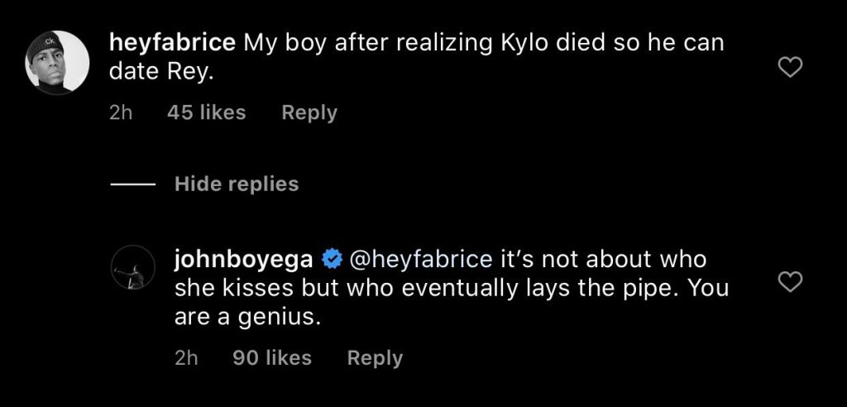Like heyfabrice's comment with the heart icon
This screenshot has width=847, height=407.
coord(792,68)
